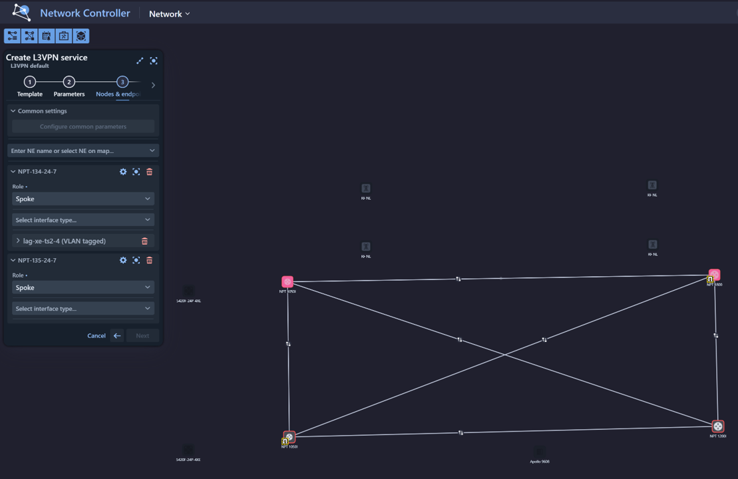The image size is (738, 479).
Task: Expand the Create L3VPN service panel
Action: click(140, 61)
